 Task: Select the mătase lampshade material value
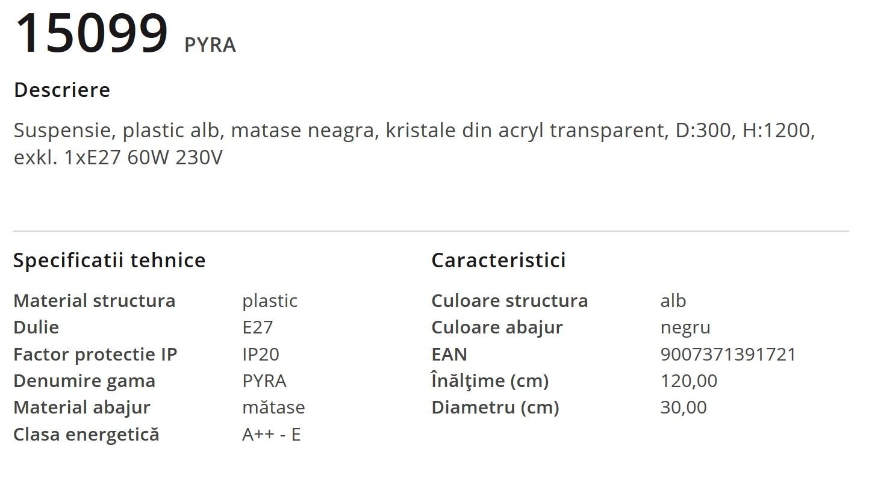click(273, 407)
